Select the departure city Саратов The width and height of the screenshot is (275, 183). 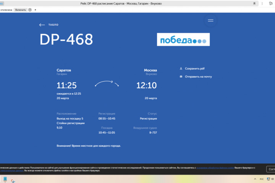click(64, 70)
